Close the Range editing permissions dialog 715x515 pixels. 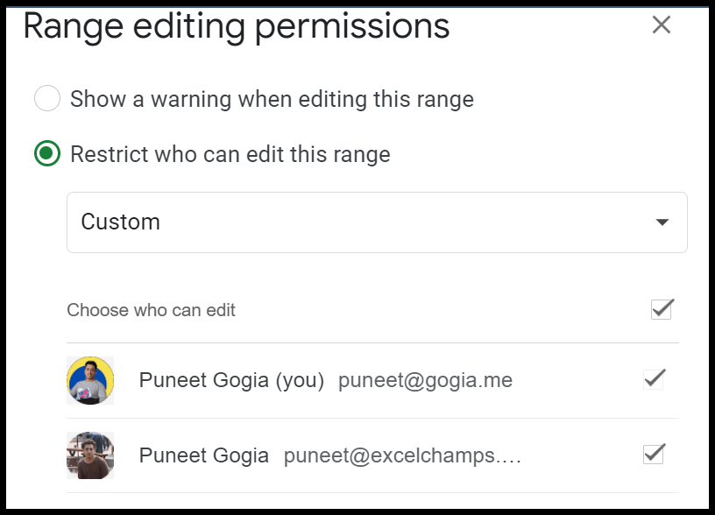(662, 25)
